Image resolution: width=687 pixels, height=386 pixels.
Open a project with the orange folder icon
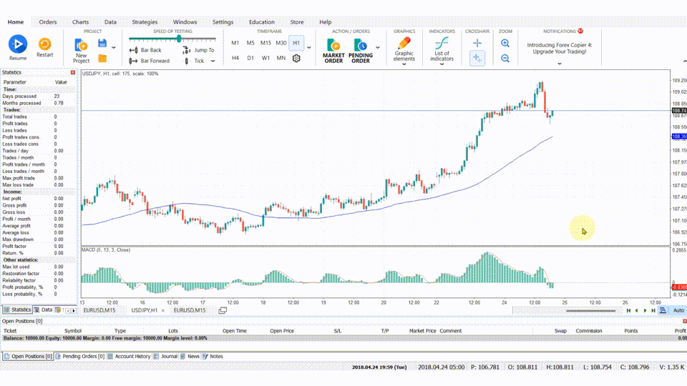(102, 59)
